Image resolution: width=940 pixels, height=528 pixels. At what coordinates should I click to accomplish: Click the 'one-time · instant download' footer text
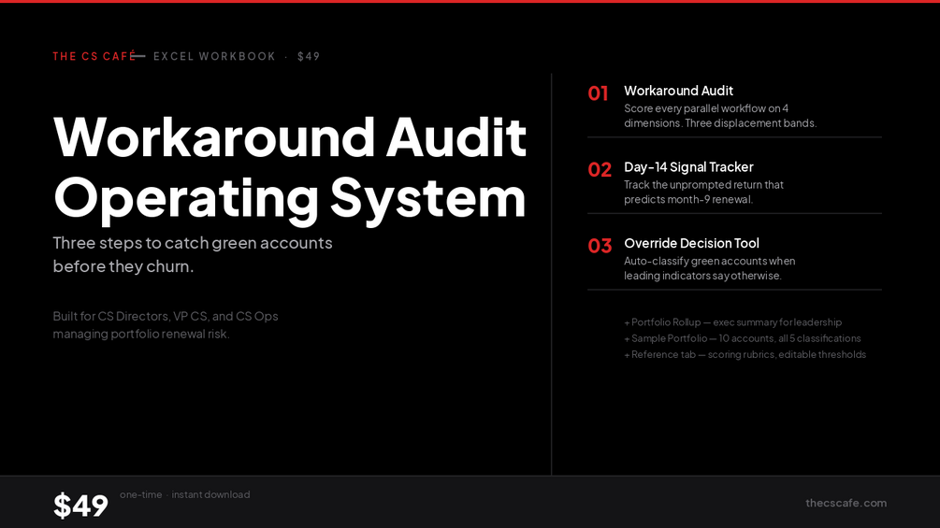(184, 494)
